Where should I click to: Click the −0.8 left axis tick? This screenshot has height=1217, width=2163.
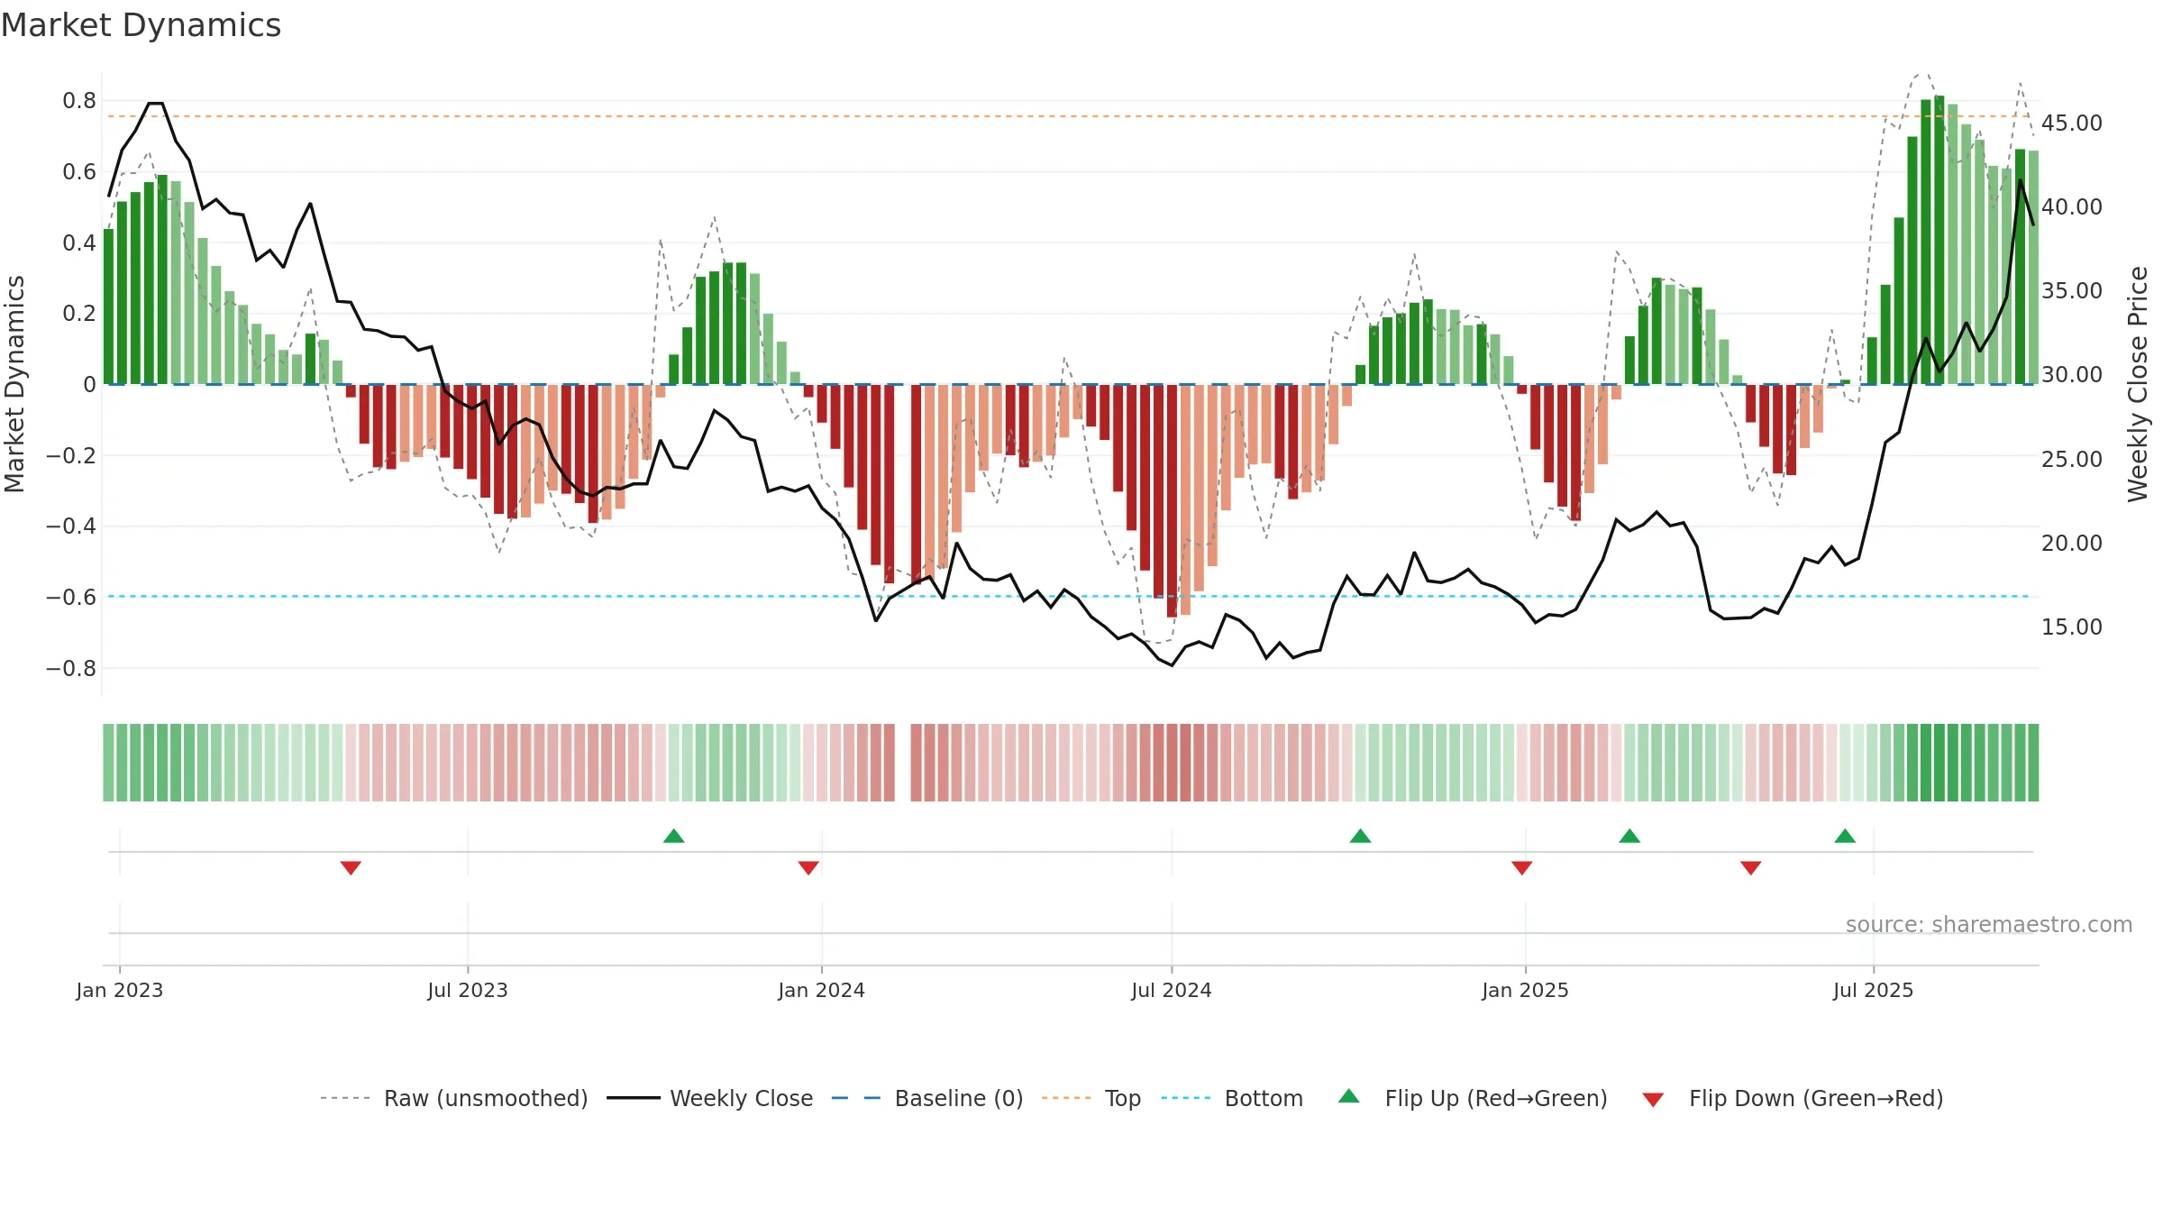coord(71,668)
